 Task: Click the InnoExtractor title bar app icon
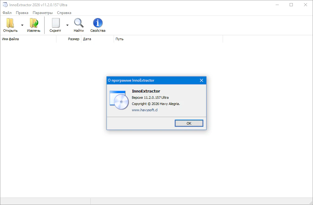(5, 5)
